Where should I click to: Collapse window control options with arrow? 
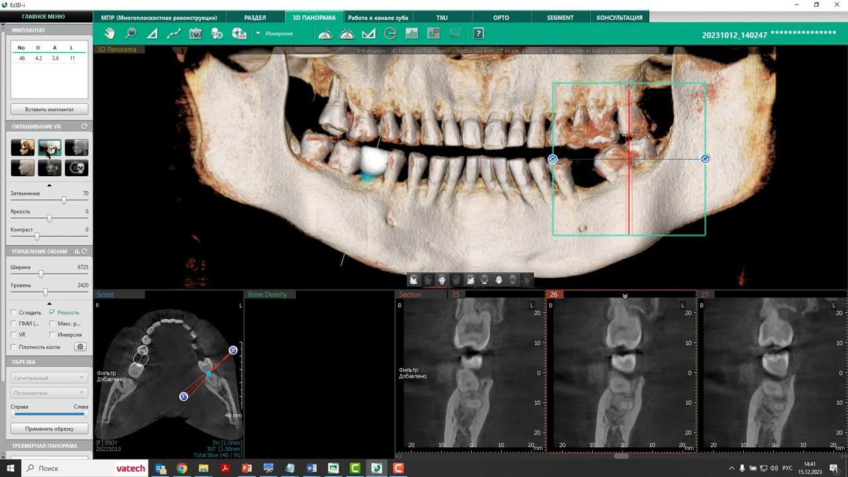pyautogui.click(x=49, y=303)
